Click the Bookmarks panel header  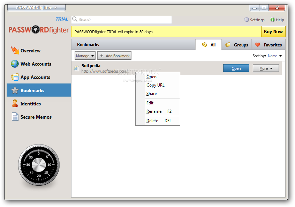point(134,45)
